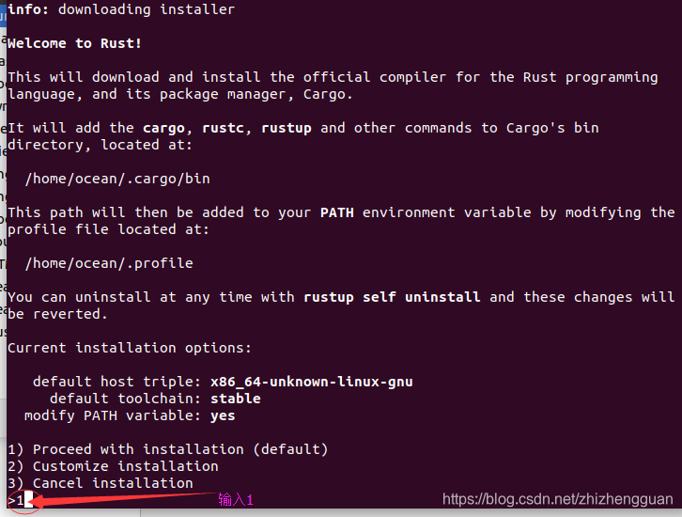Click the terminal input cursor after >1
682x517 pixels.
coord(28,499)
